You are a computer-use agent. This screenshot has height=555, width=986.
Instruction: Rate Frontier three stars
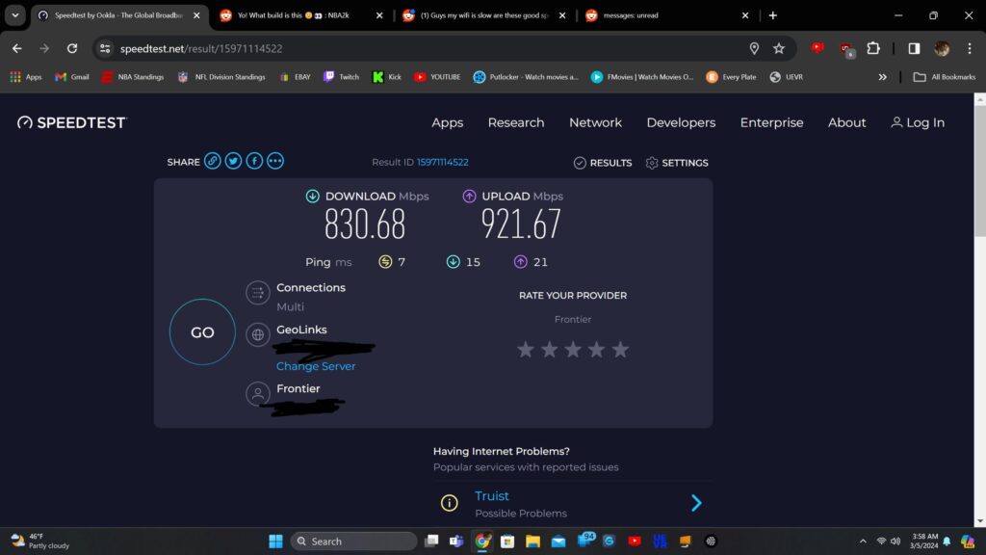(573, 349)
